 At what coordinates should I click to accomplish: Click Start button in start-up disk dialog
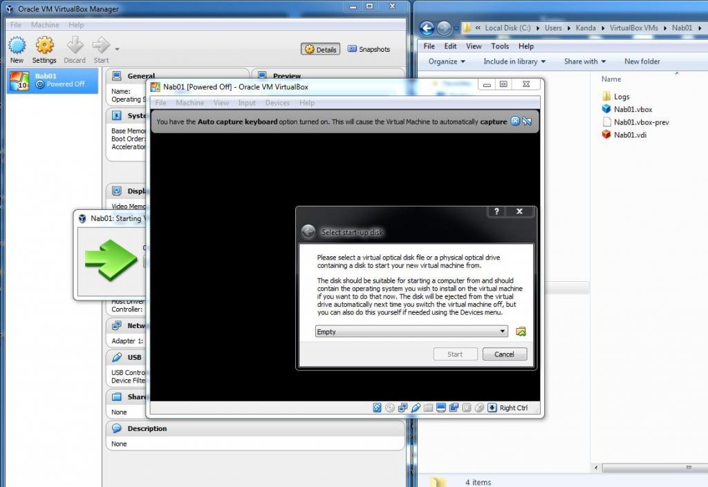[x=455, y=354]
